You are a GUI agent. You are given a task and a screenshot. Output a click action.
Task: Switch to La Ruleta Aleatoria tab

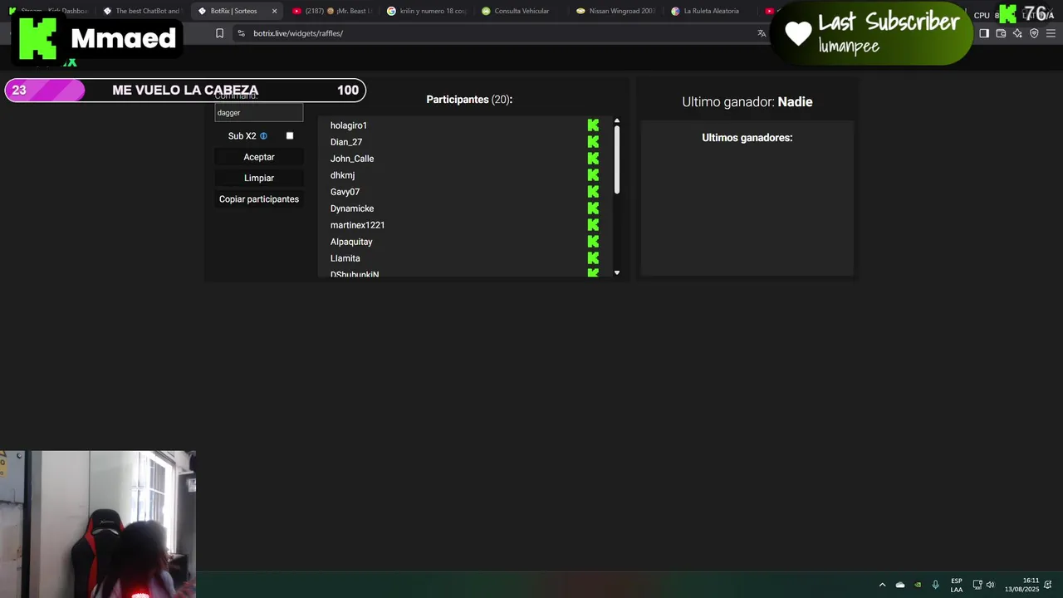(x=711, y=11)
